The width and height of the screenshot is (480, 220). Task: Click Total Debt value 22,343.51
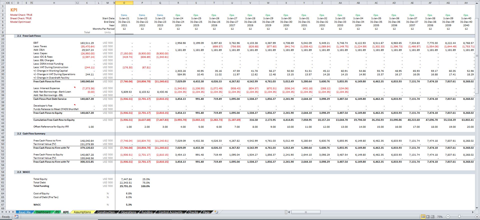click(126, 183)
